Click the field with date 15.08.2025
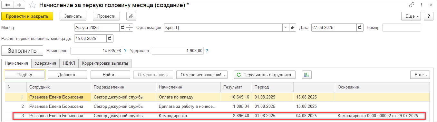Viewport: 437px width, 122px height. point(90,39)
